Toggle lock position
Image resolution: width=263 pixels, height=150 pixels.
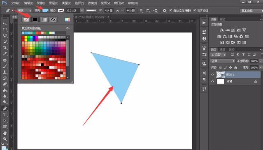coord(230,67)
